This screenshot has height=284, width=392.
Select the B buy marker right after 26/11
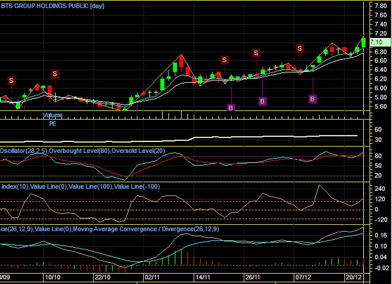pyautogui.click(x=262, y=101)
